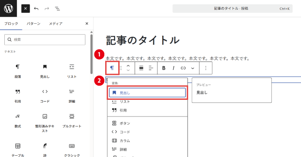Insert a テーブル table block
301x157 pixels.
click(18, 150)
